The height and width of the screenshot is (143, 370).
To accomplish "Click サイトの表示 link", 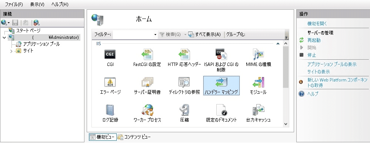I will tap(319, 72).
